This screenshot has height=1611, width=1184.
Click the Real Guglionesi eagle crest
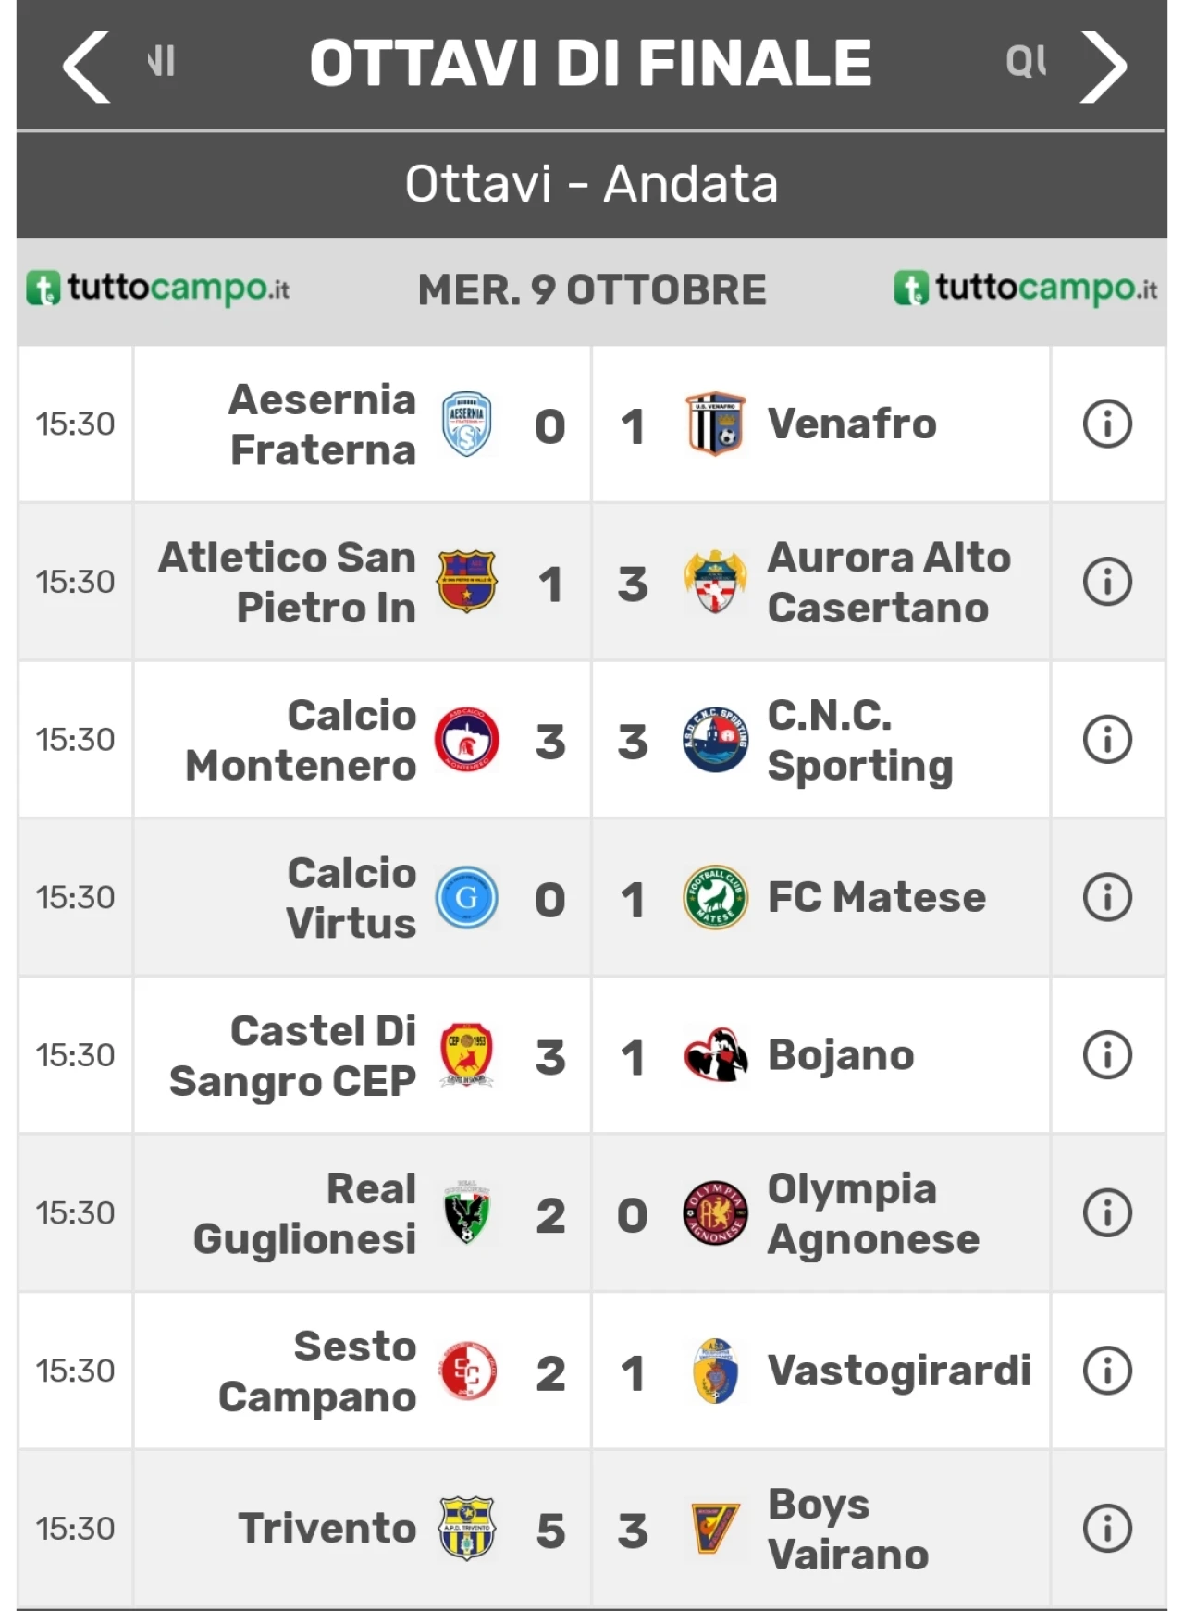pos(467,1212)
